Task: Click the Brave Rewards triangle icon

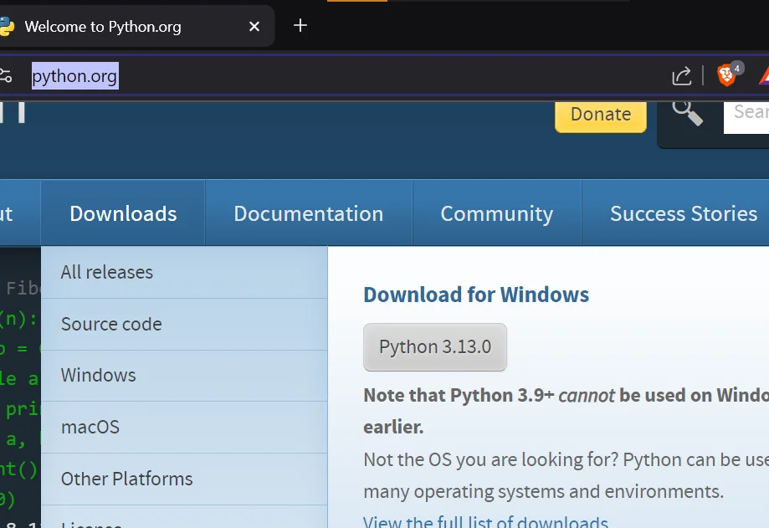Action: point(764,76)
